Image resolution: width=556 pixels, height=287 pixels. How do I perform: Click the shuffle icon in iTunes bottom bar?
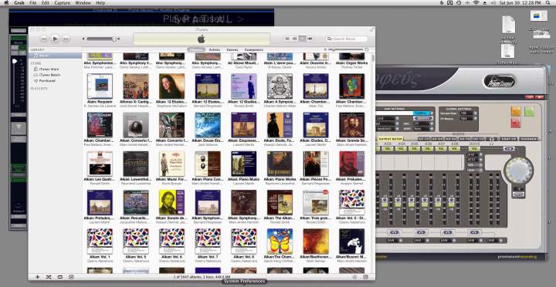[49, 277]
